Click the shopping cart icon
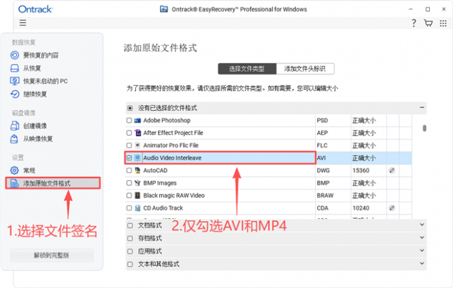Viewport: 453px width, 288px height. (x=428, y=23)
